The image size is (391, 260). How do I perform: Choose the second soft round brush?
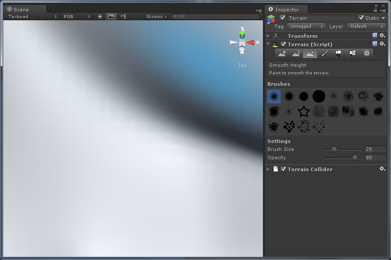pyautogui.click(x=289, y=96)
